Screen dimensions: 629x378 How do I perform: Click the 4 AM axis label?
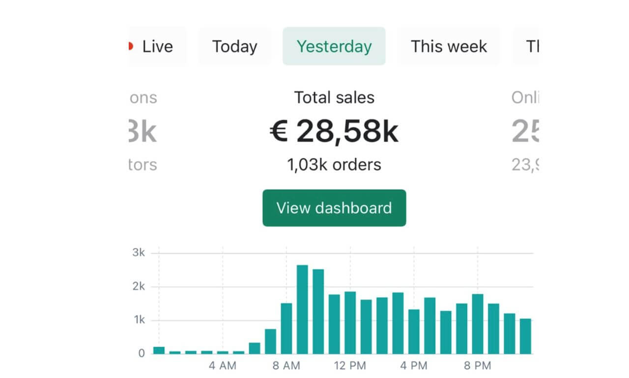point(222,366)
